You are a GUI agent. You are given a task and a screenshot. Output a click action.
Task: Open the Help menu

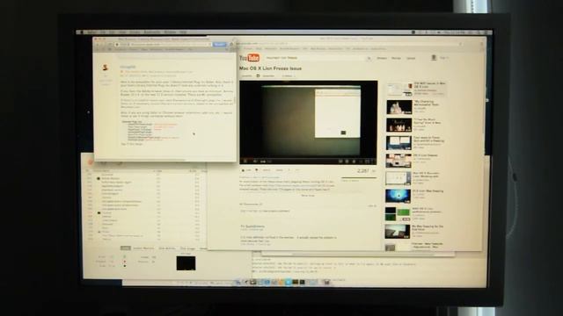pos(183,32)
